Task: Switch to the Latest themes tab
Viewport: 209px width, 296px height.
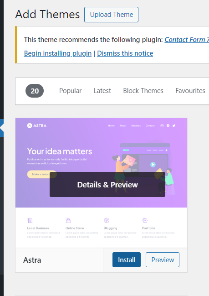Action: point(102,91)
